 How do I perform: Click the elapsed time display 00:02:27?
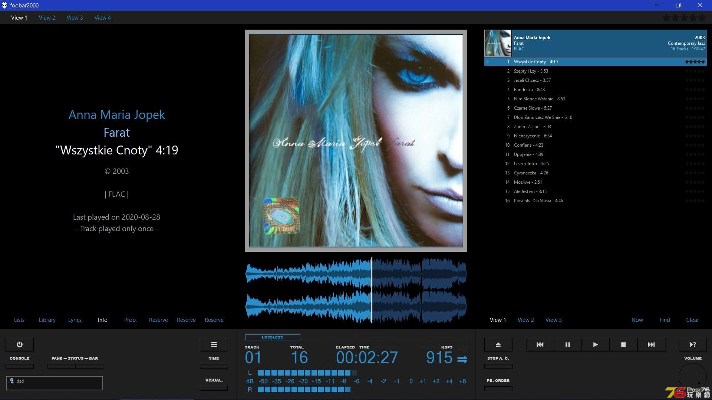[x=367, y=357]
